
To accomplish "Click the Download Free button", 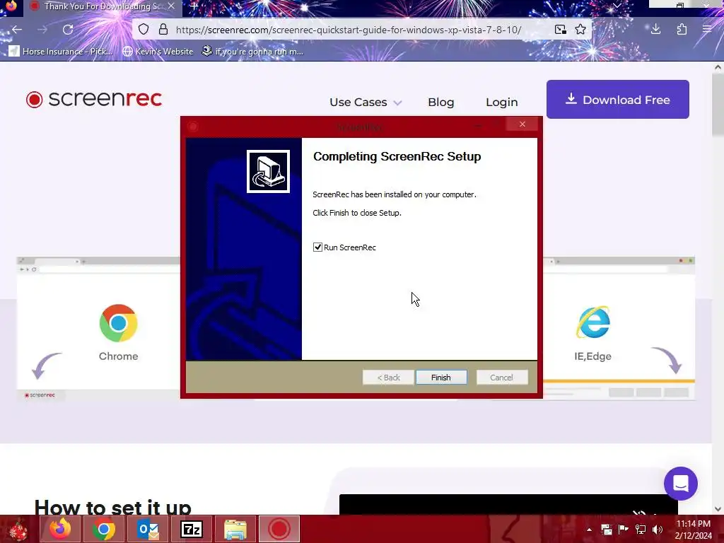I will (x=618, y=100).
